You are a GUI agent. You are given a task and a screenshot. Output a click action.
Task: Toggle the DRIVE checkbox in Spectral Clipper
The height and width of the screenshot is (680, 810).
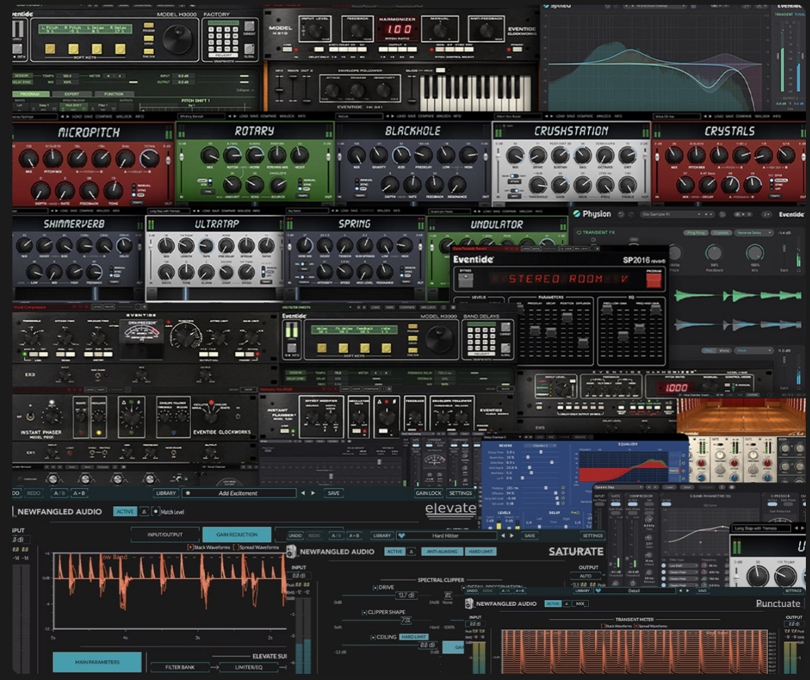(x=375, y=588)
